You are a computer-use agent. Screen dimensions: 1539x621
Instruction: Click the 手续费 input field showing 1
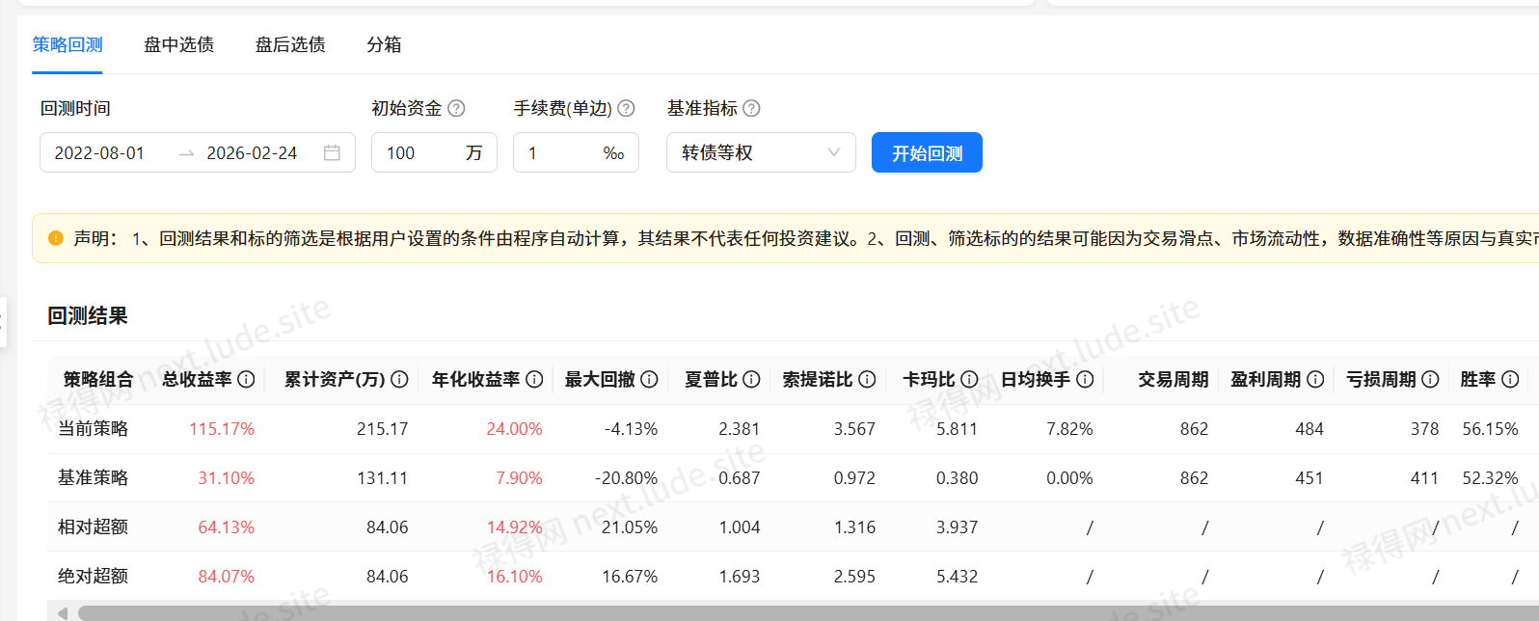pos(559,153)
